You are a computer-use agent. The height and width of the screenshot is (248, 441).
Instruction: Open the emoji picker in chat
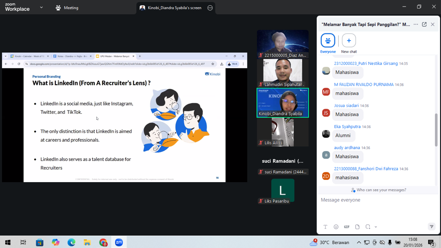pyautogui.click(x=336, y=227)
